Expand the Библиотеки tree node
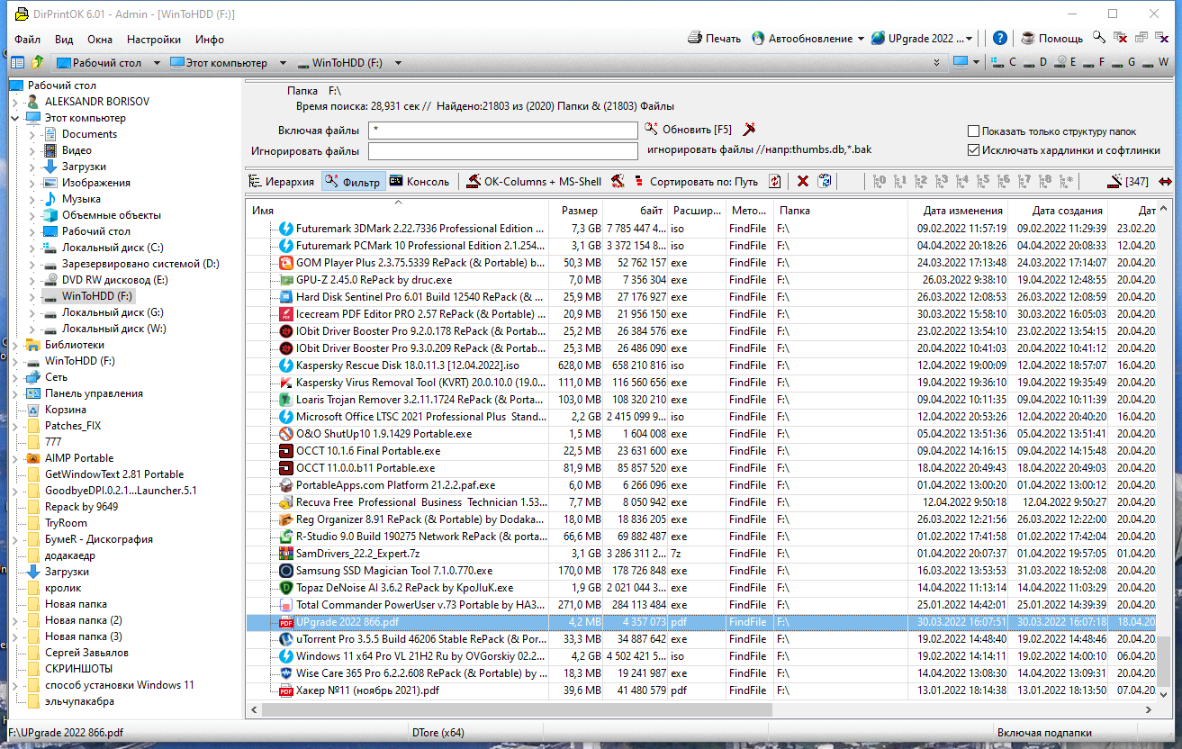The width and height of the screenshot is (1182, 749). coord(14,345)
